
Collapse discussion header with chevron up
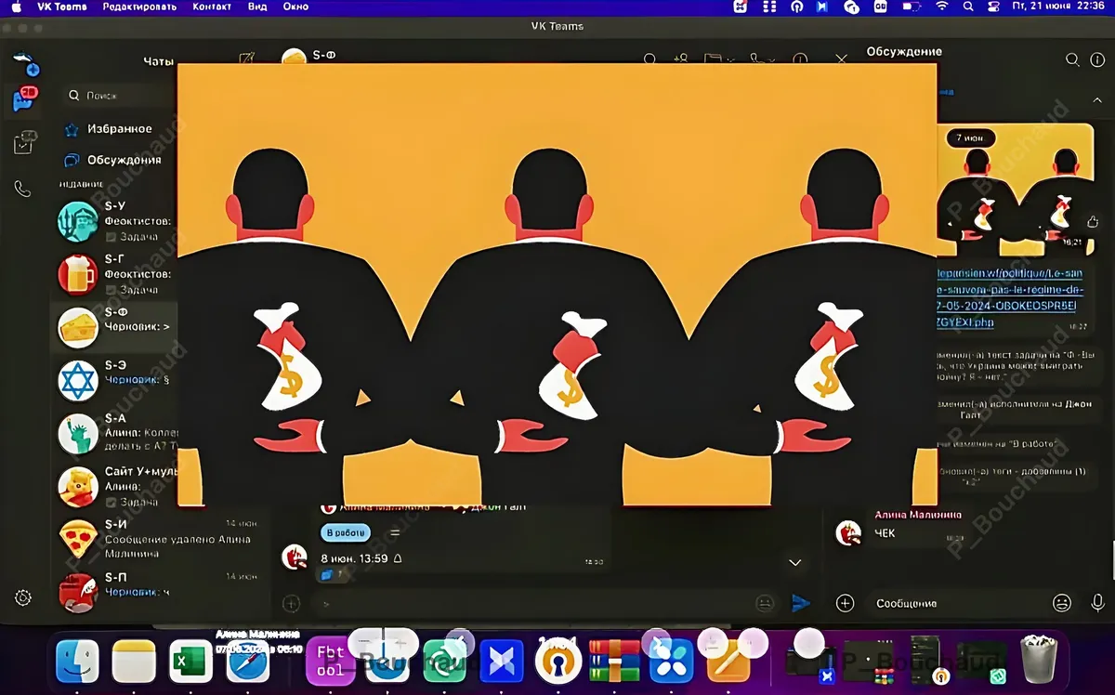click(1096, 100)
